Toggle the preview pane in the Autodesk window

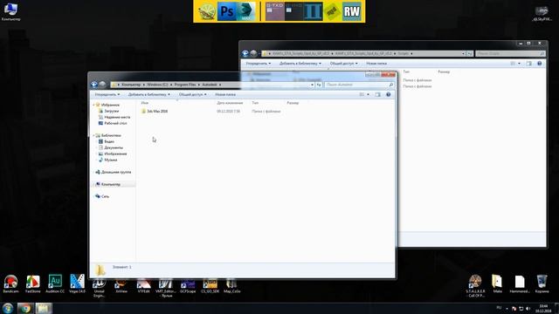pyautogui.click(x=377, y=94)
